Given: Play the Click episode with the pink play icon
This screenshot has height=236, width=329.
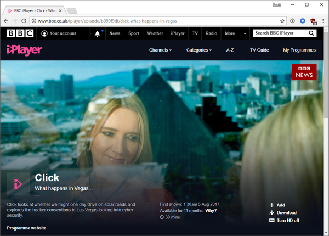Looking at the screenshot, I should pyautogui.click(x=18, y=184).
